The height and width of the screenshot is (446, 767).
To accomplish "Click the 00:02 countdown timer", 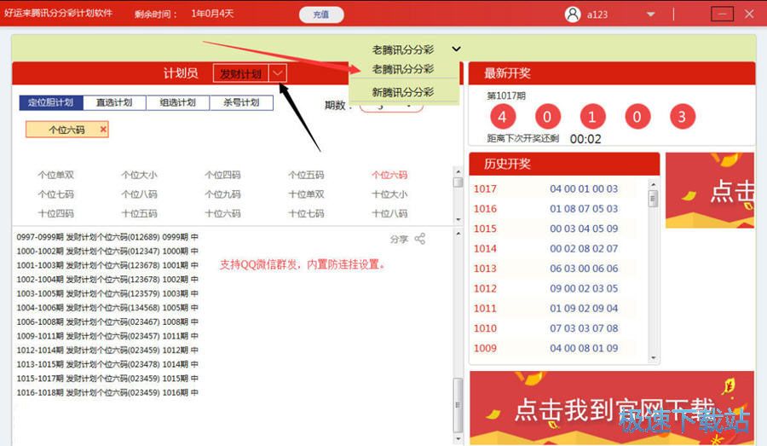I will click(585, 139).
